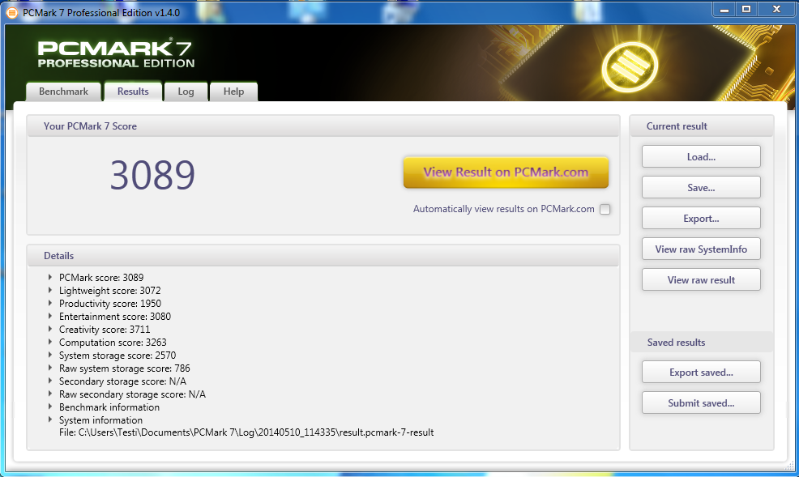Viewport: 799px width, 477px height.
Task: Open the Log tab
Action: [x=186, y=92]
